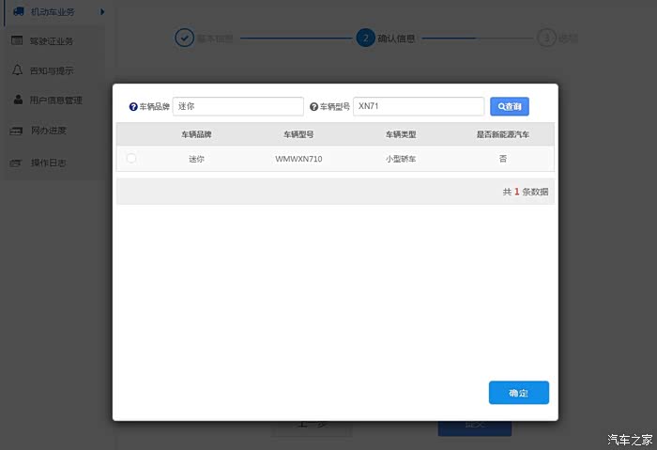Image resolution: width=657 pixels, height=450 pixels.
Task: Click the 机动车业务 truck icon
Action: (18, 11)
